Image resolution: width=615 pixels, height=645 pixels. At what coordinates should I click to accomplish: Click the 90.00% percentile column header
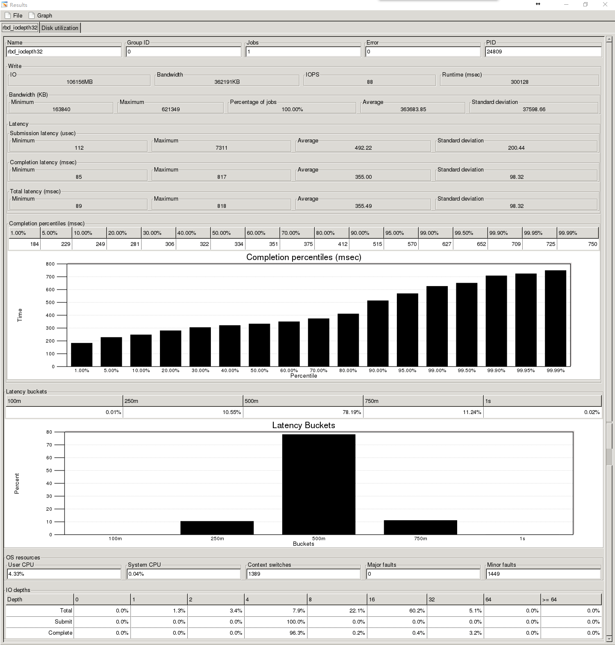tap(366, 233)
